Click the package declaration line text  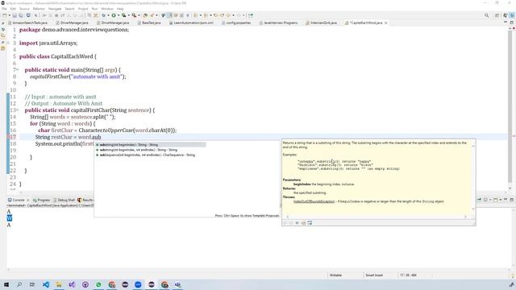[74, 30]
